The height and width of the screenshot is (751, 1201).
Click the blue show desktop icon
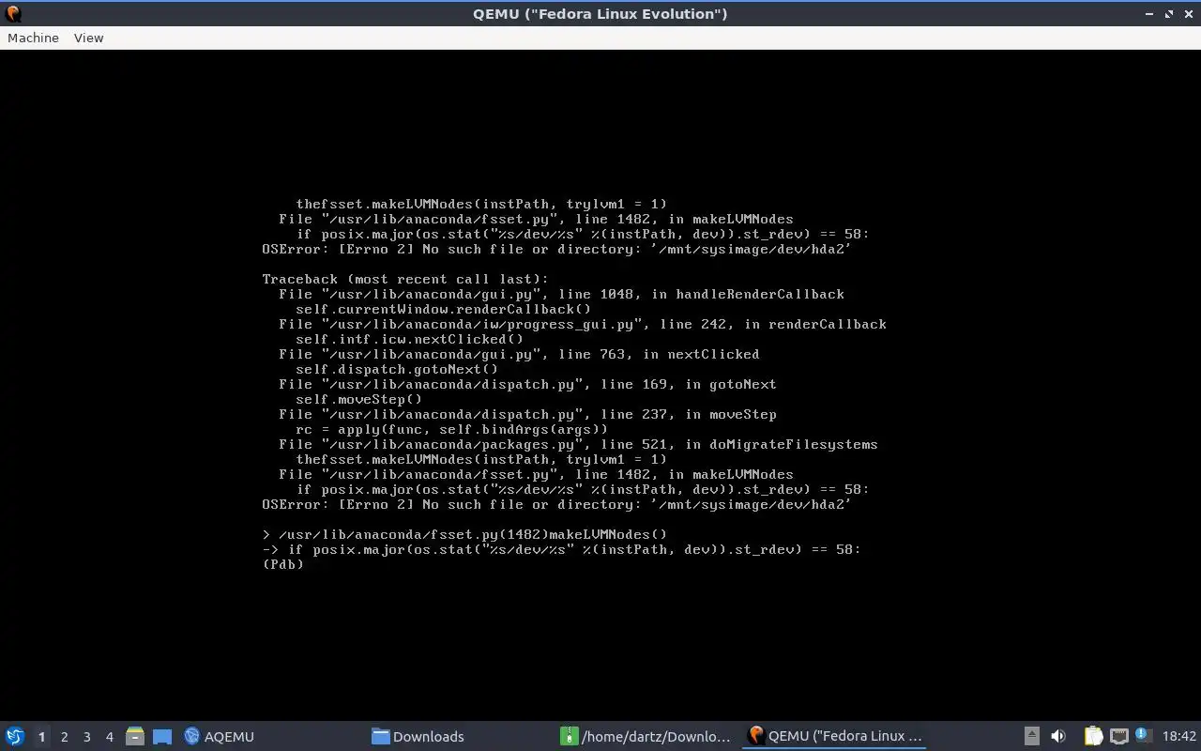point(161,737)
